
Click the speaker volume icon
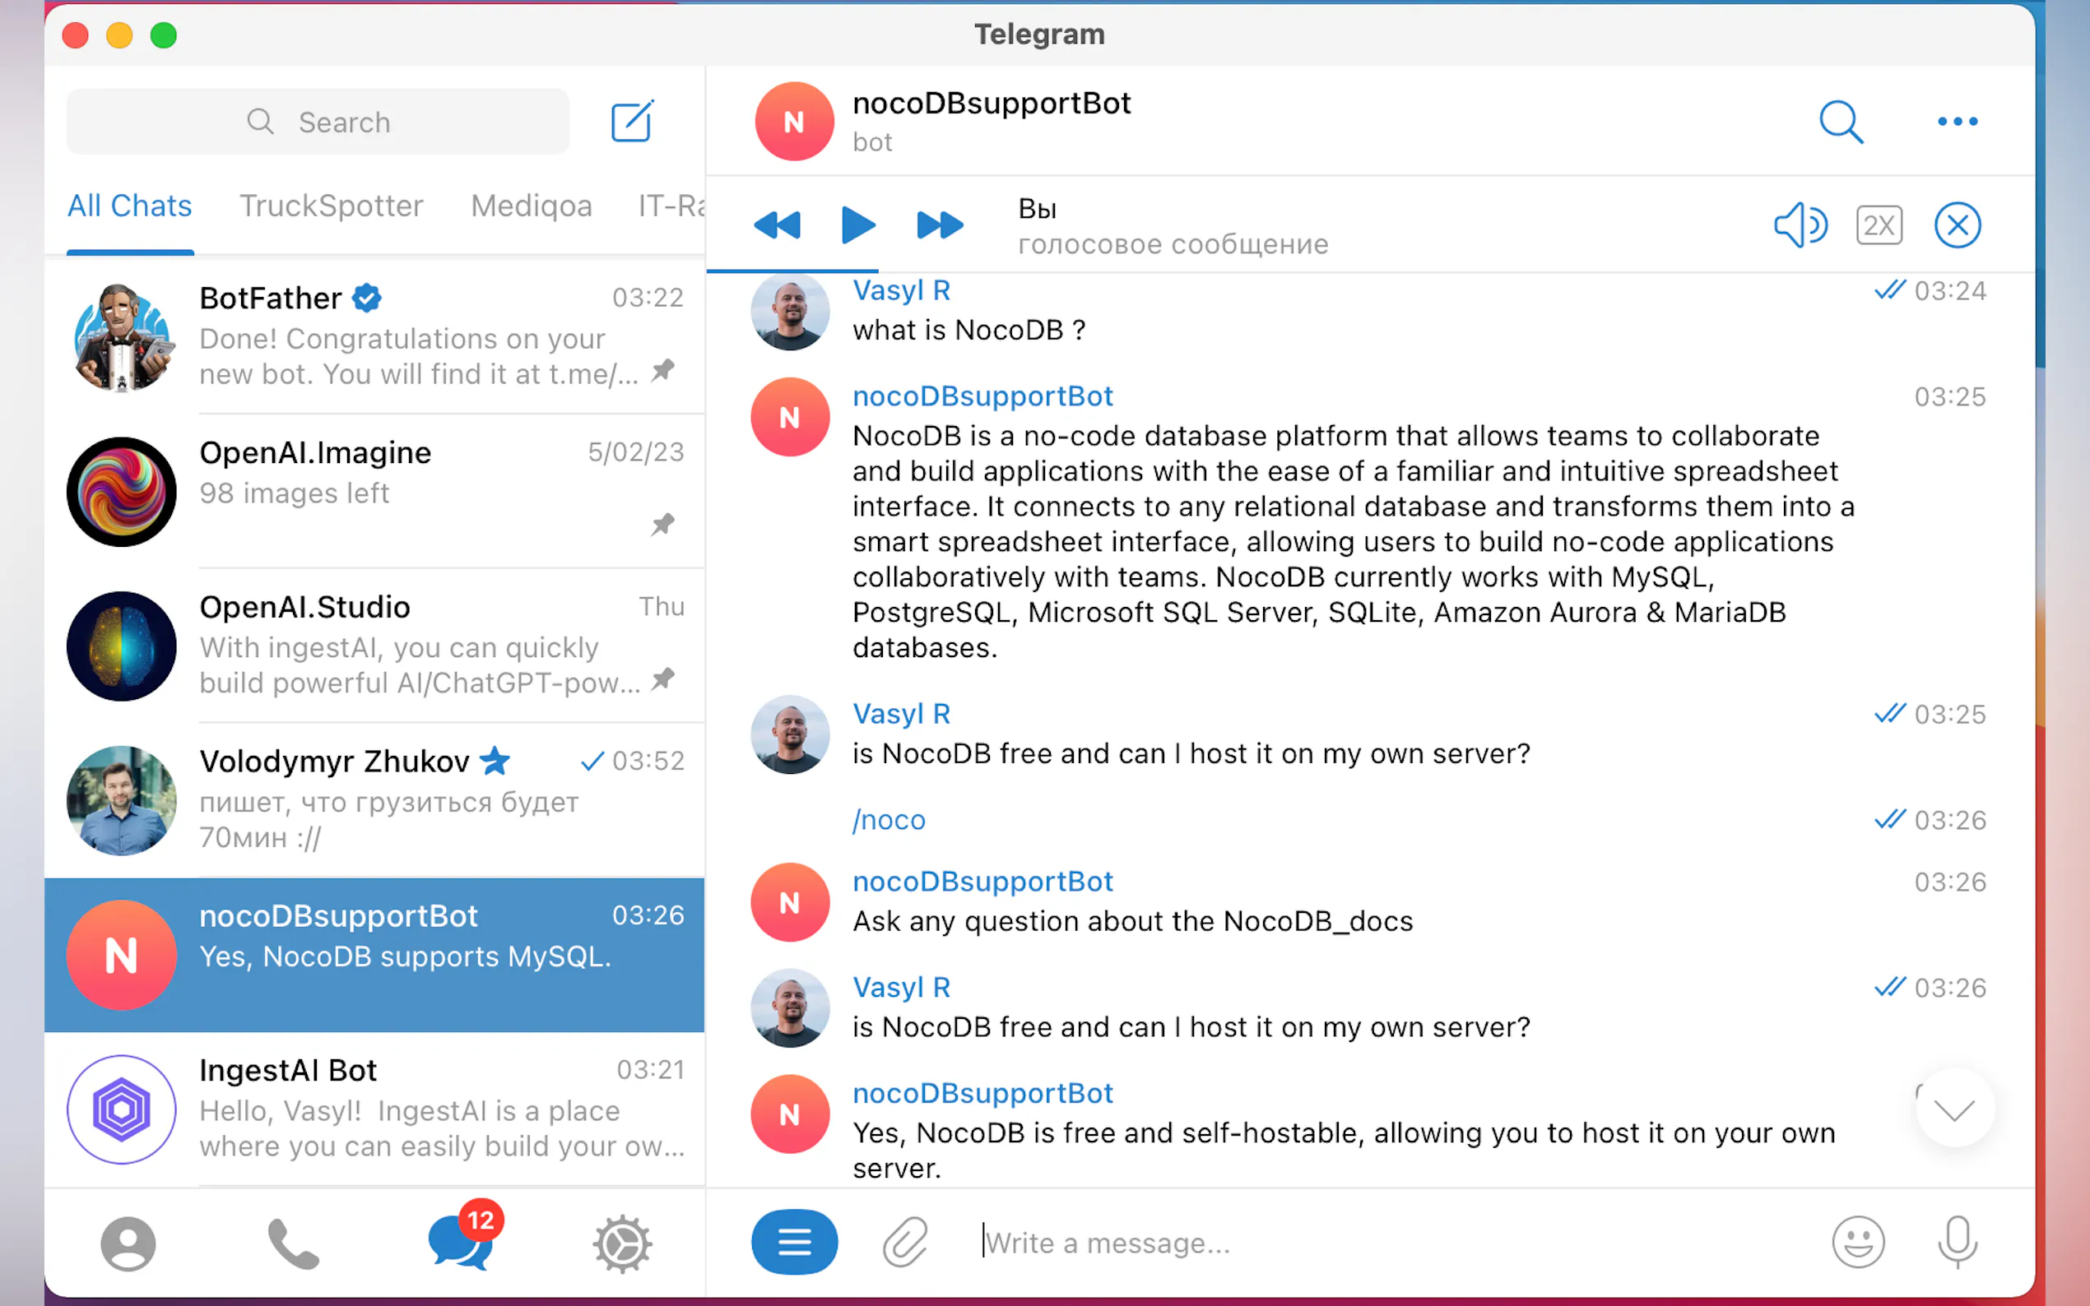click(1800, 225)
